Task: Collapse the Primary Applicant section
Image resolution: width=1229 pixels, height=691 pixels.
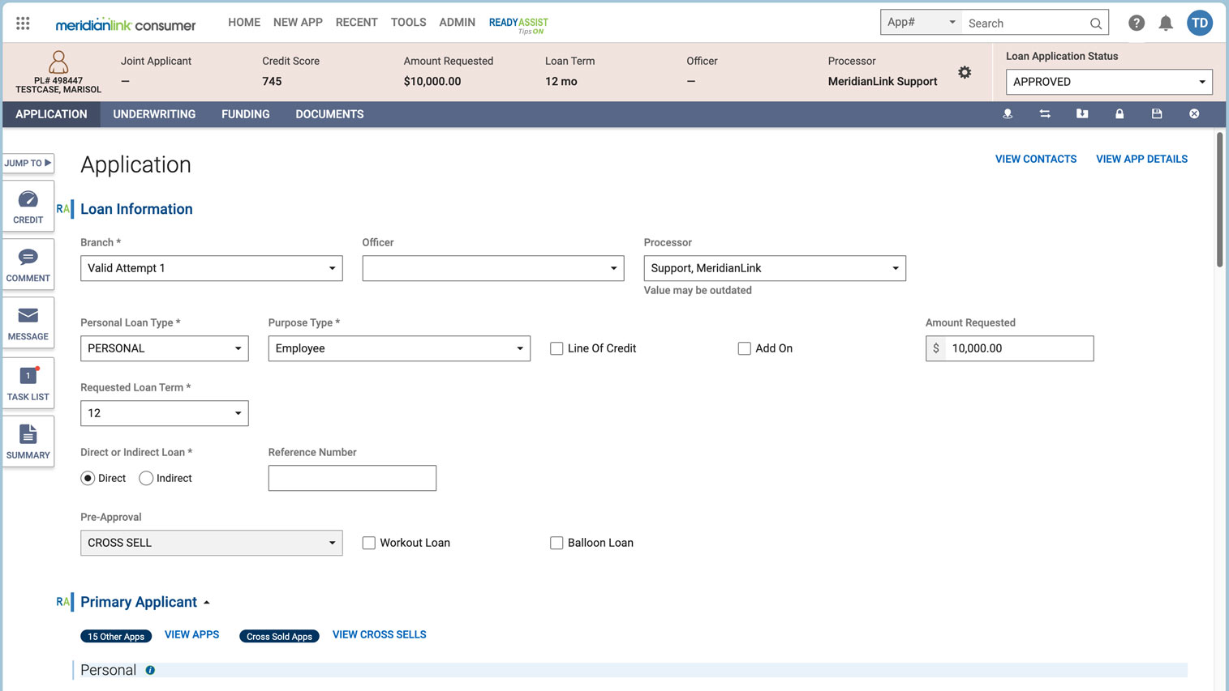Action: tap(207, 602)
